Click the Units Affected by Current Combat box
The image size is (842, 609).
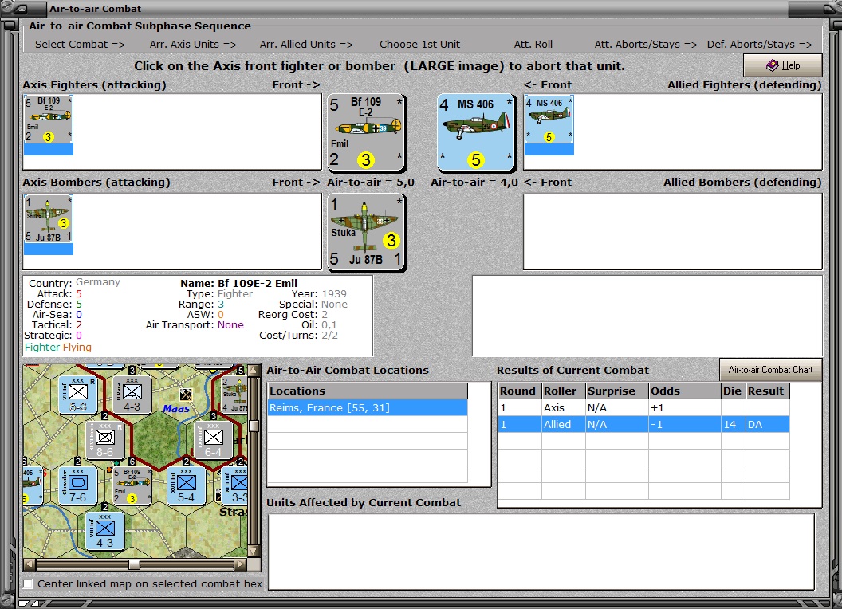[541, 552]
